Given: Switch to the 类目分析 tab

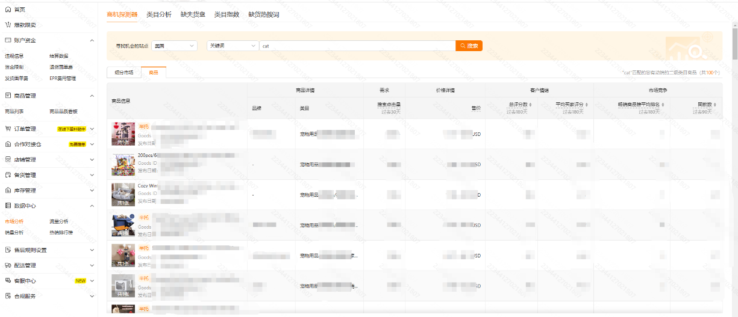Looking at the screenshot, I should coord(159,14).
